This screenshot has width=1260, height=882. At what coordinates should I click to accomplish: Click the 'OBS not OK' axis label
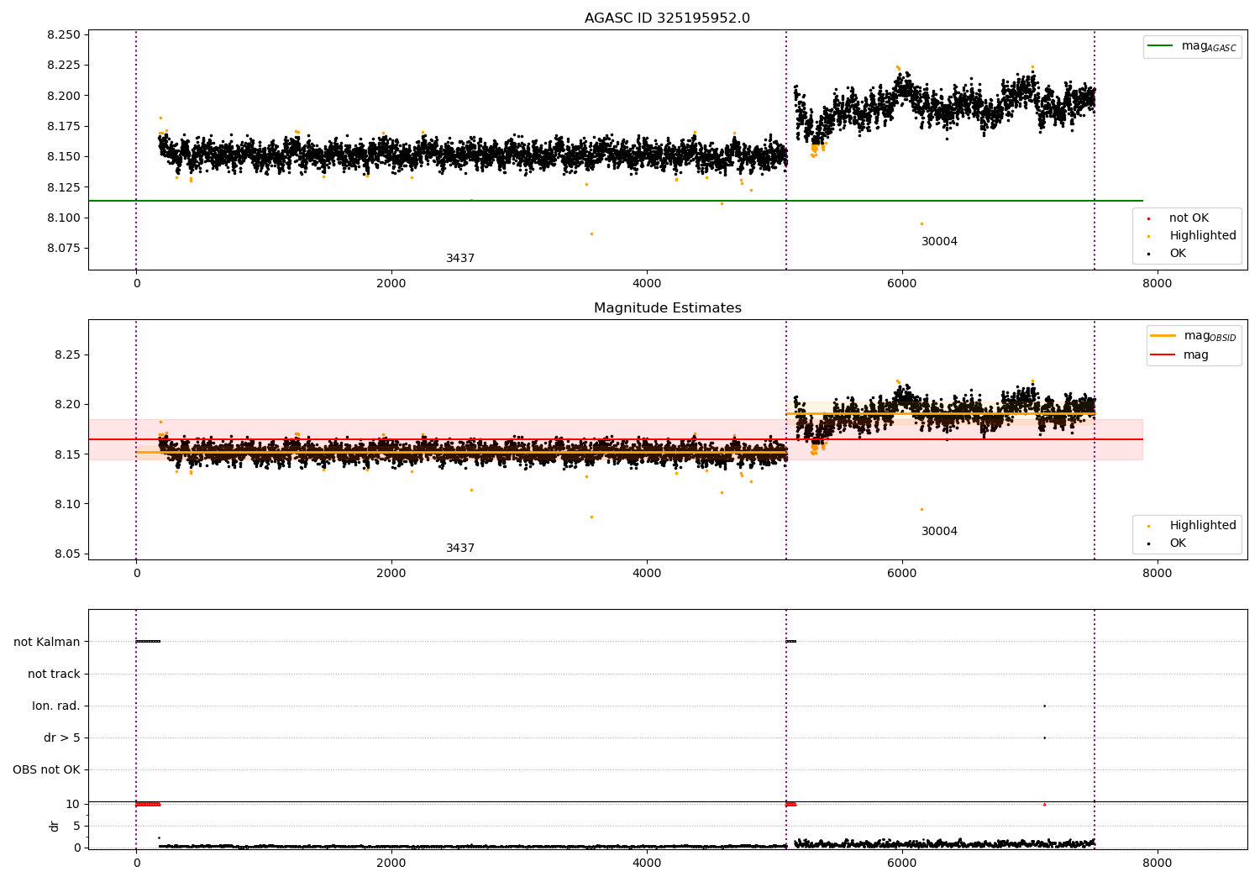pyautogui.click(x=46, y=769)
